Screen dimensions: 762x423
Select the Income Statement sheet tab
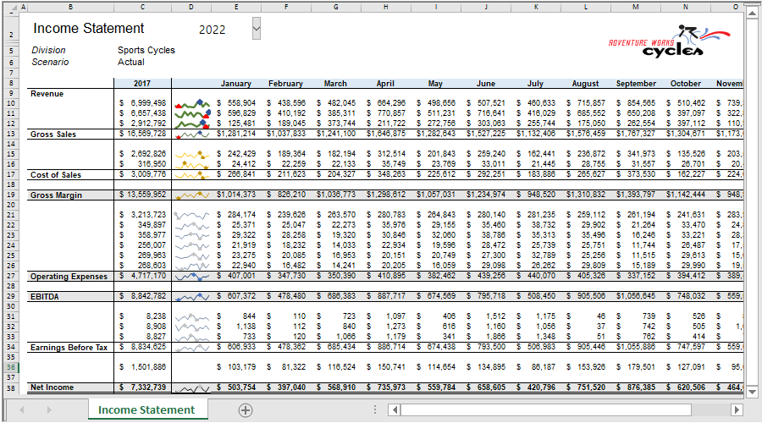146,410
